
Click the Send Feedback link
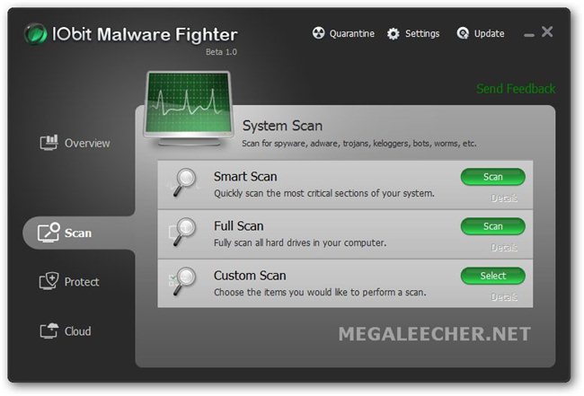[x=516, y=89]
